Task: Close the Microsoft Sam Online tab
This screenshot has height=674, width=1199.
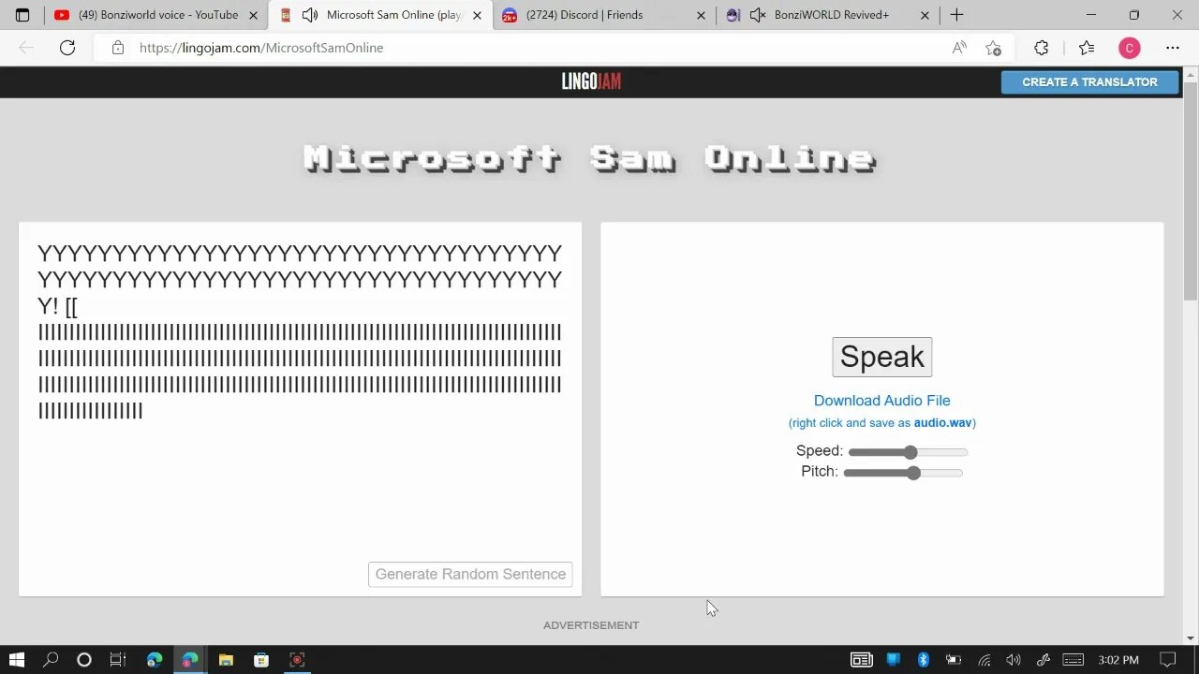Action: coord(477,15)
